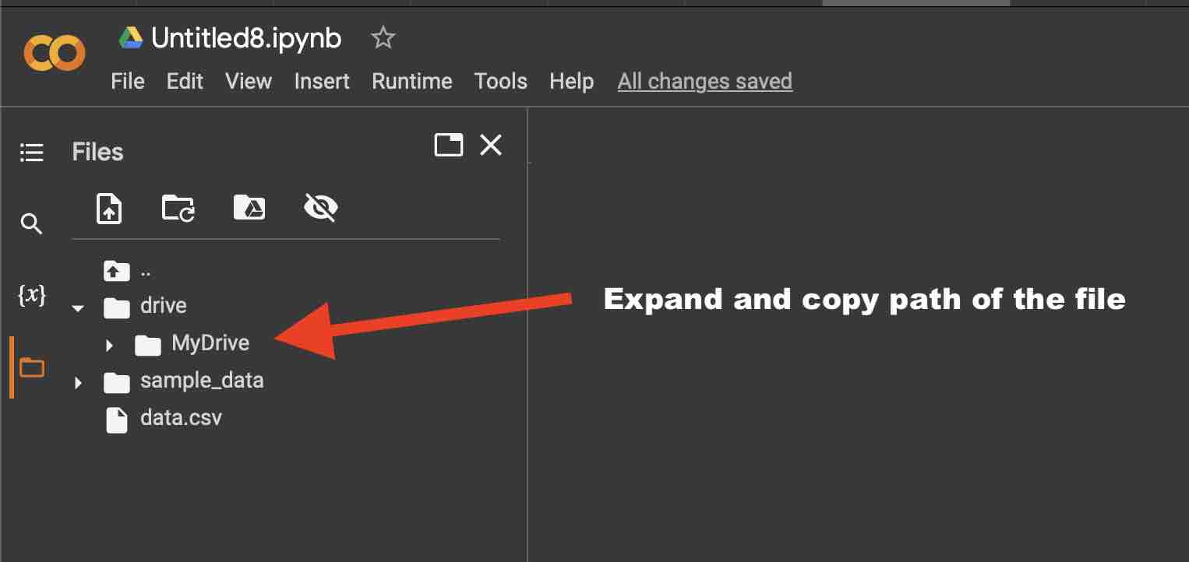Open the Find and replace panel
This screenshot has width=1189, height=562.
[31, 223]
